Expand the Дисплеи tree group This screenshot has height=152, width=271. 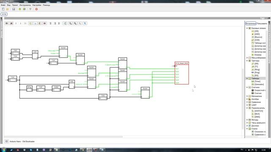coord(247,126)
